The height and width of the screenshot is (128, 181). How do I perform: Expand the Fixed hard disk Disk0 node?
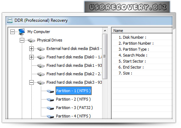[x=31, y=57]
